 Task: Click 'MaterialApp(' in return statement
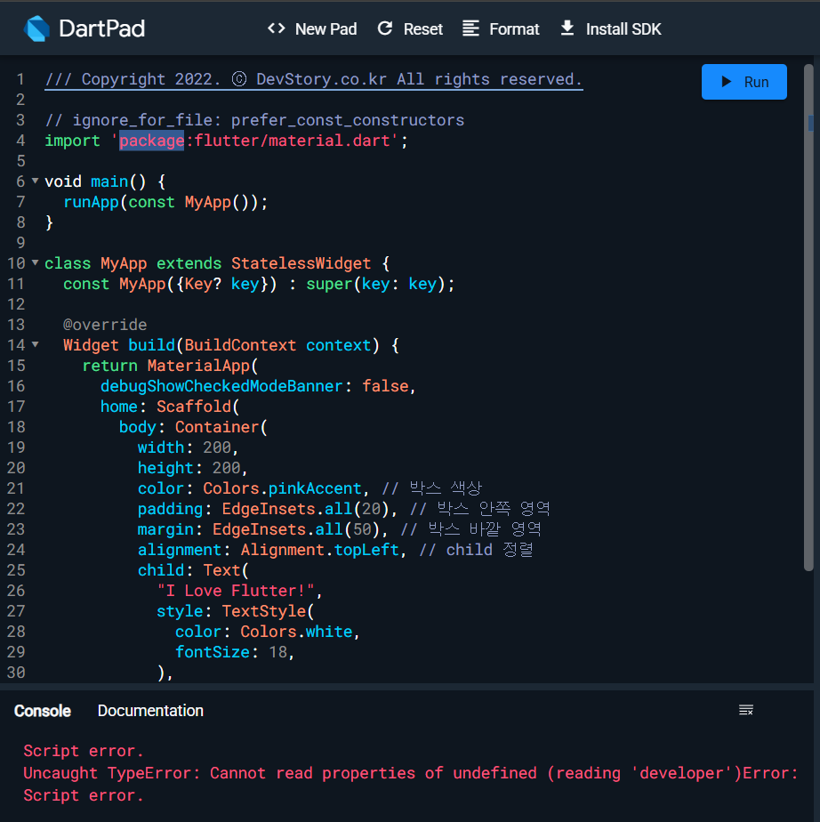tap(203, 366)
